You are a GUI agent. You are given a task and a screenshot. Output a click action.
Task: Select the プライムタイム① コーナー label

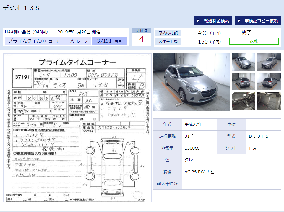click(35, 41)
